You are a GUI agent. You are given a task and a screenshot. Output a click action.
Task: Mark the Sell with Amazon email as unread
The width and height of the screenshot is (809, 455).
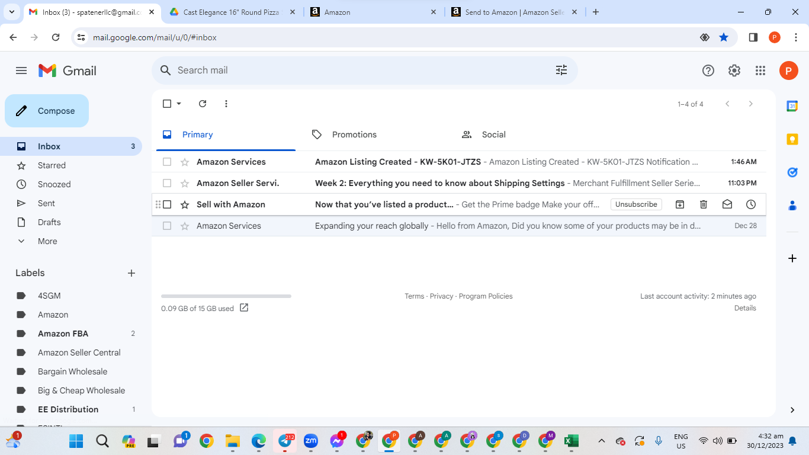[727, 204]
